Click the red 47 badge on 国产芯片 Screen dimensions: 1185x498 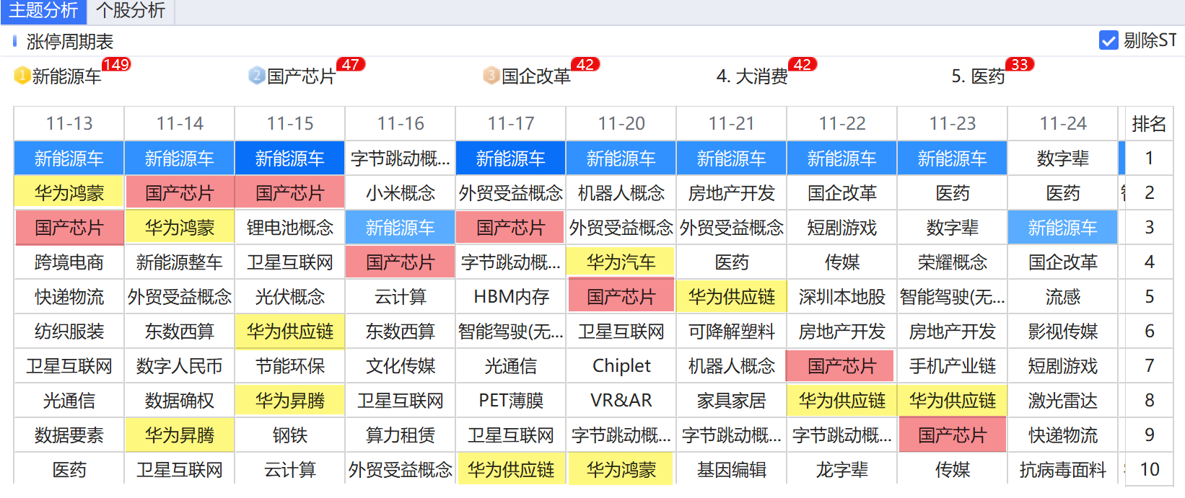(x=351, y=65)
